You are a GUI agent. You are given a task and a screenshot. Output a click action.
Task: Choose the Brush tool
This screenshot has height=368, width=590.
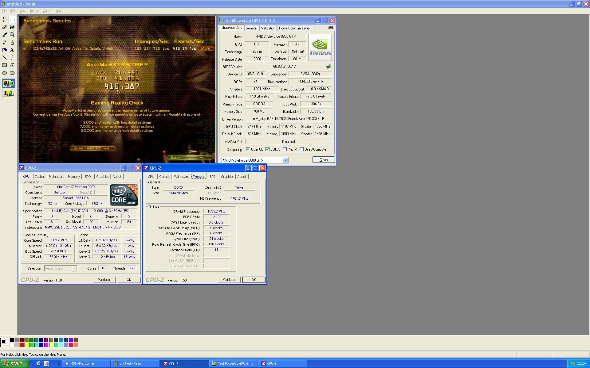[12, 42]
